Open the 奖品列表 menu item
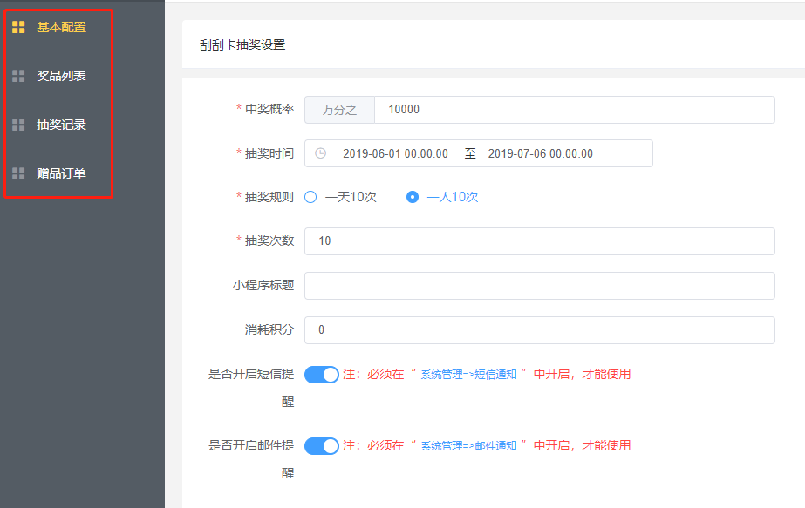This screenshot has height=508, width=805. click(x=61, y=76)
